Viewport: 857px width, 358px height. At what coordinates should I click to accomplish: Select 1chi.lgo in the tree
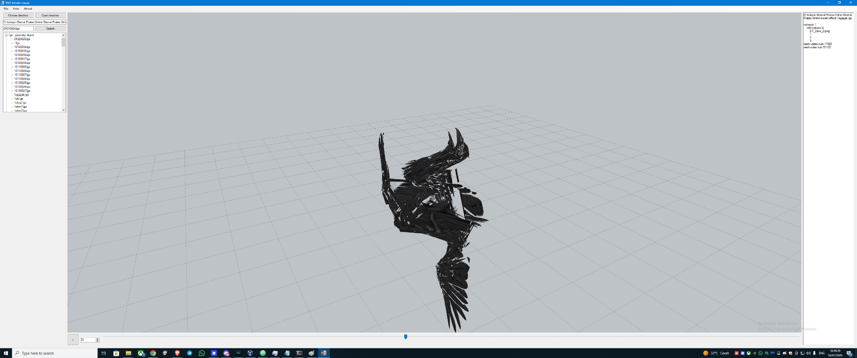coord(19,99)
